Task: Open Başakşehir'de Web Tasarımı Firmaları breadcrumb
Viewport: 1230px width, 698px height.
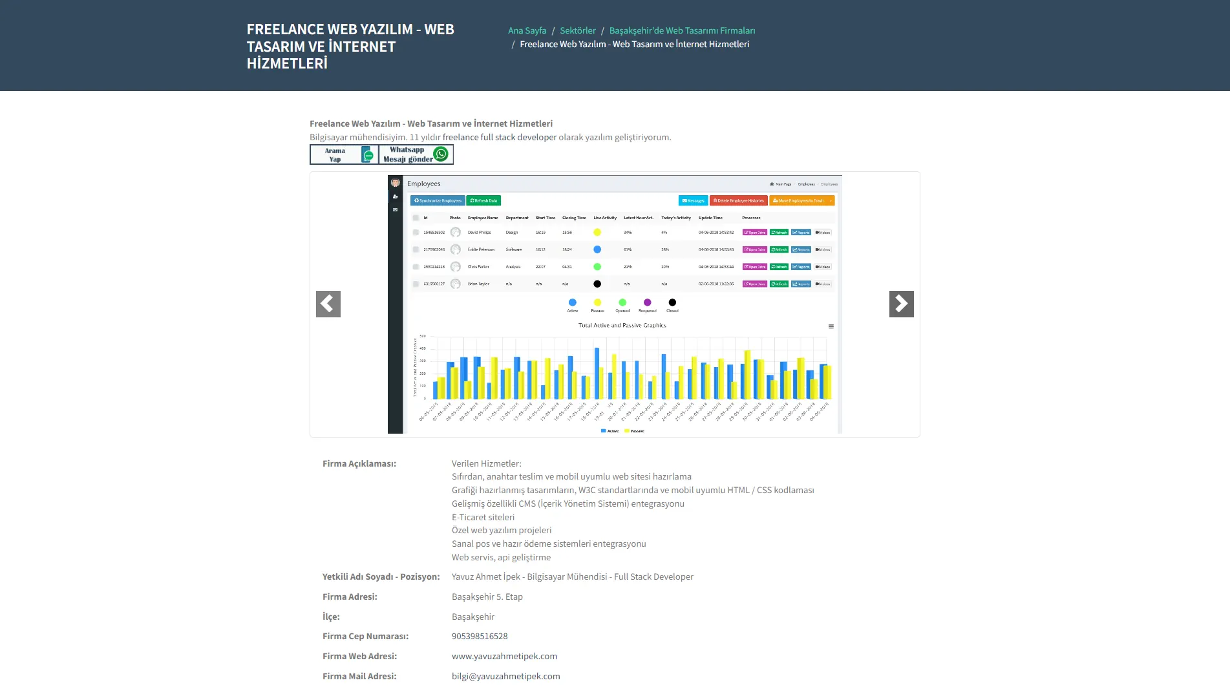Action: pos(682,30)
